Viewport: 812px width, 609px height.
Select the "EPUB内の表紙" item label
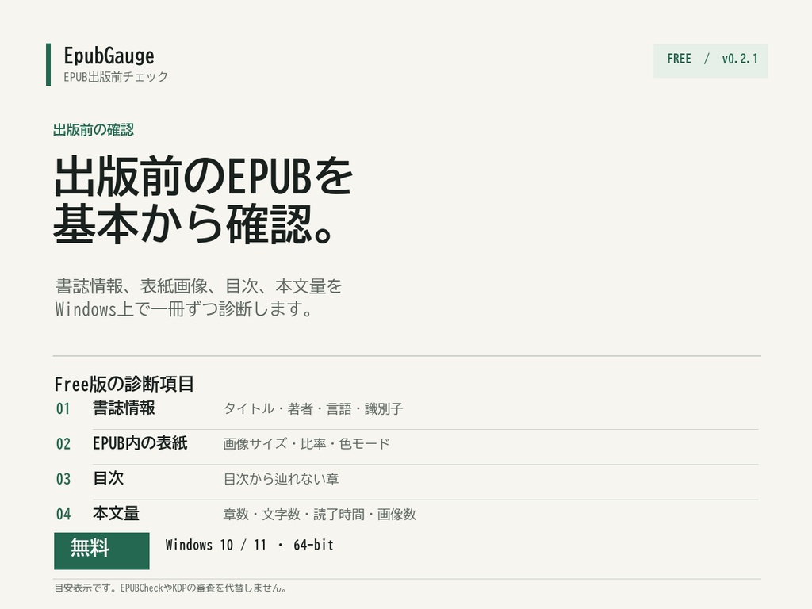140,443
